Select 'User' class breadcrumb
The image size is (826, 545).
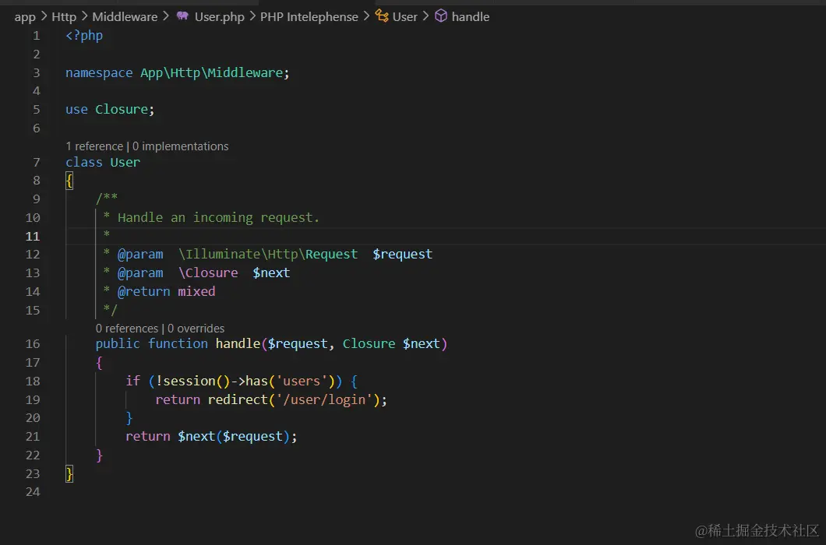click(x=404, y=17)
